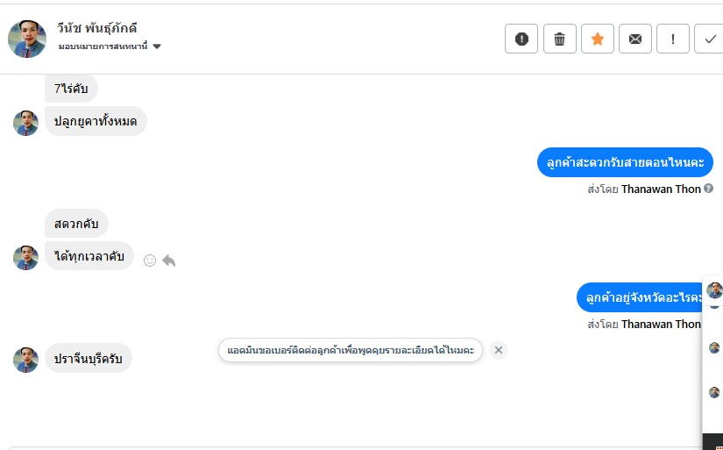Click help icon beside Thanawan Thon

(709, 189)
